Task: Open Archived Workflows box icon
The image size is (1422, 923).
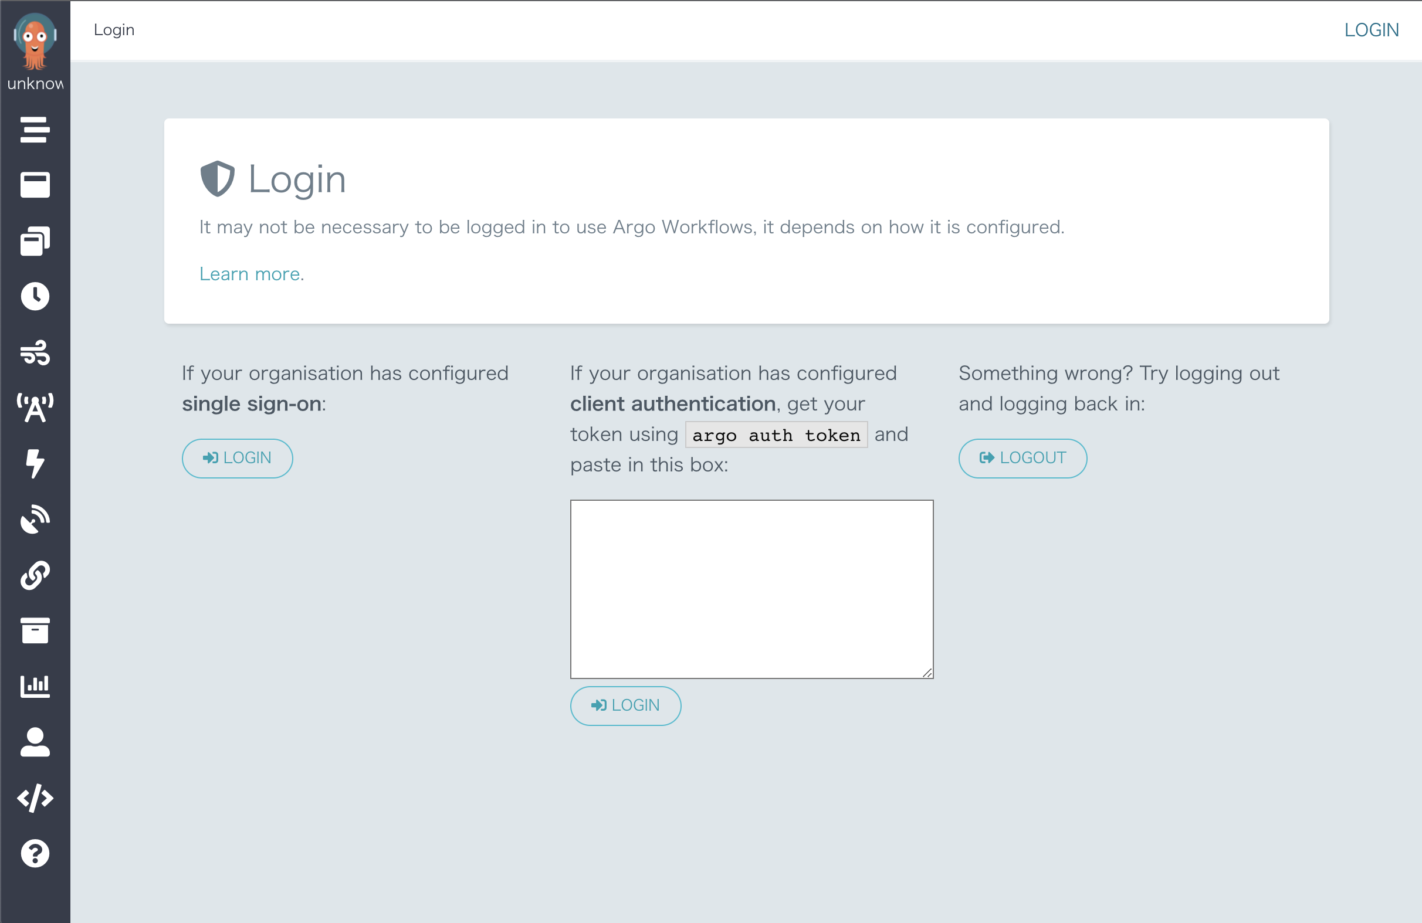Action: [35, 631]
